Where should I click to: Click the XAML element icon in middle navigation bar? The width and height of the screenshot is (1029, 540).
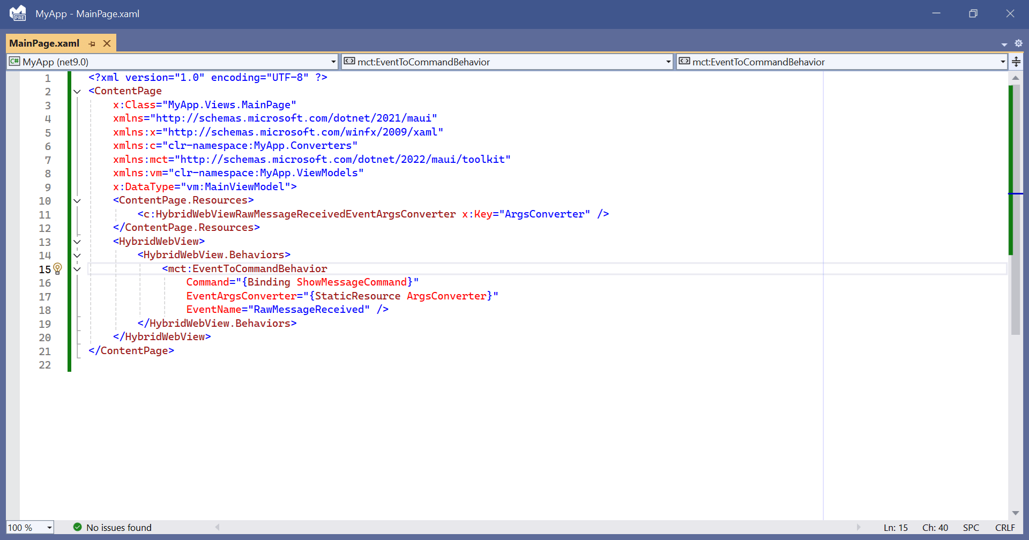click(x=349, y=61)
